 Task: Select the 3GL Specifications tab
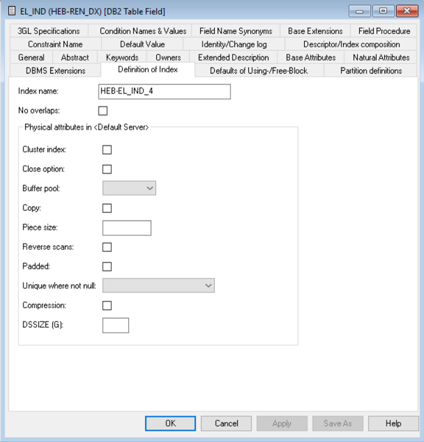49,31
